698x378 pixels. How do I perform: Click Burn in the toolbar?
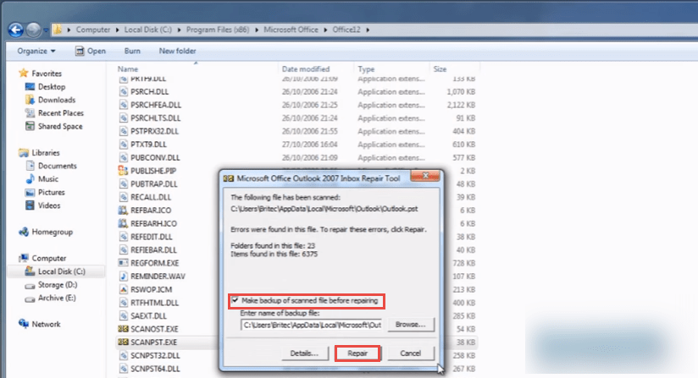pos(132,51)
